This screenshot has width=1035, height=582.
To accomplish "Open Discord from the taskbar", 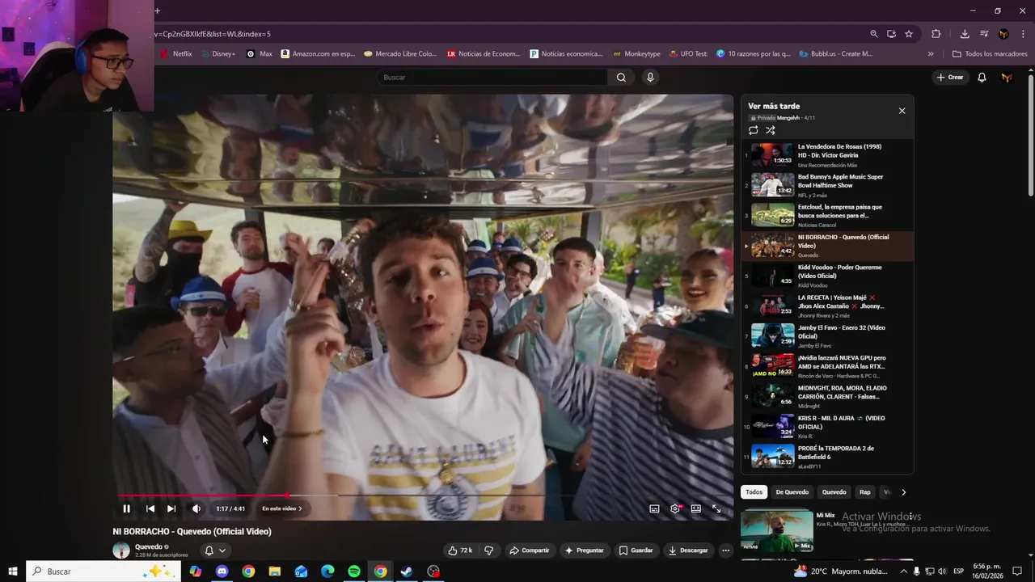I will pos(222,571).
